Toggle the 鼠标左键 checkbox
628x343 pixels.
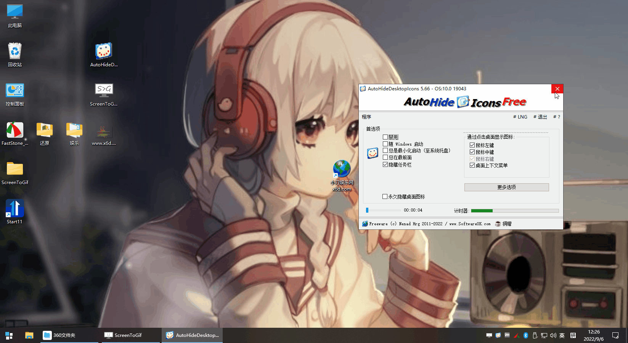[472, 145]
